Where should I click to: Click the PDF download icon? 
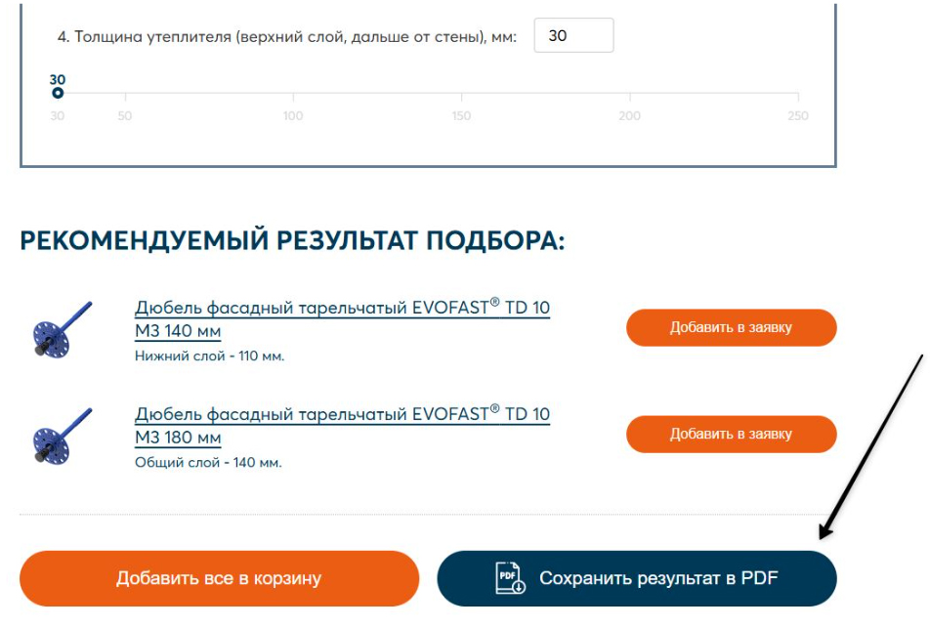coord(510,577)
